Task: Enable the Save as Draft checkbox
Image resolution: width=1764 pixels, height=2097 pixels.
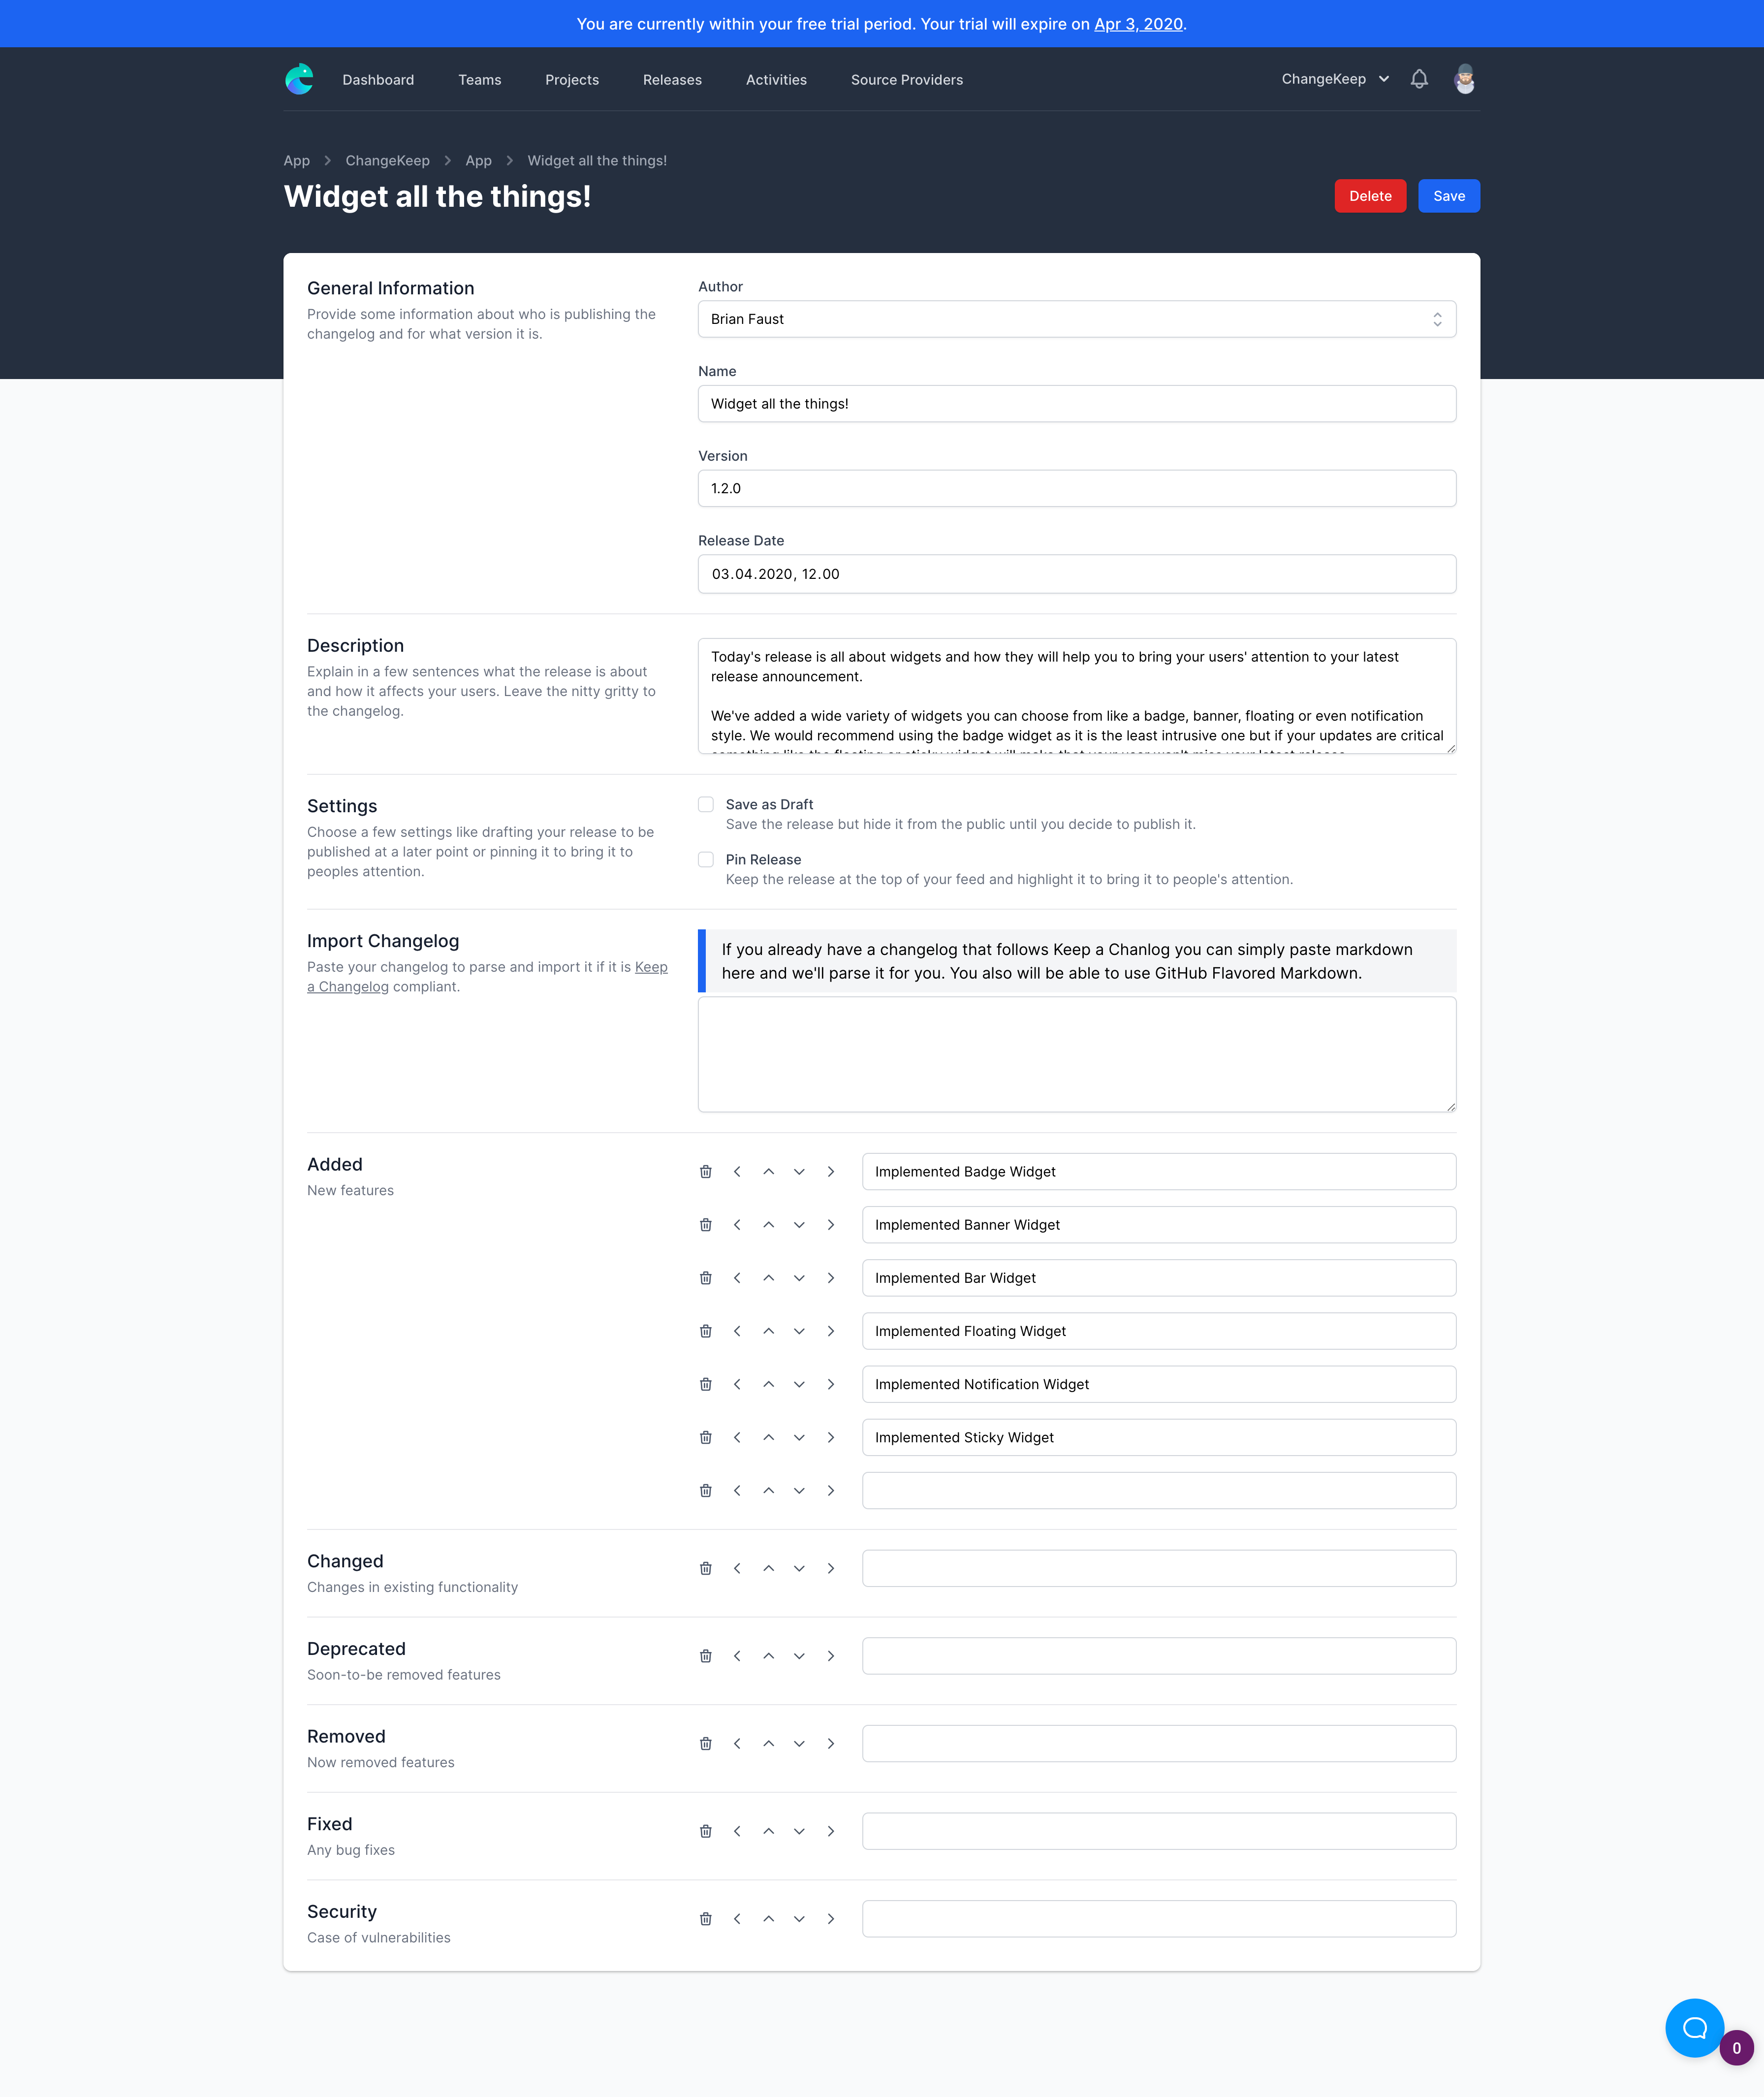Action: [x=706, y=804]
